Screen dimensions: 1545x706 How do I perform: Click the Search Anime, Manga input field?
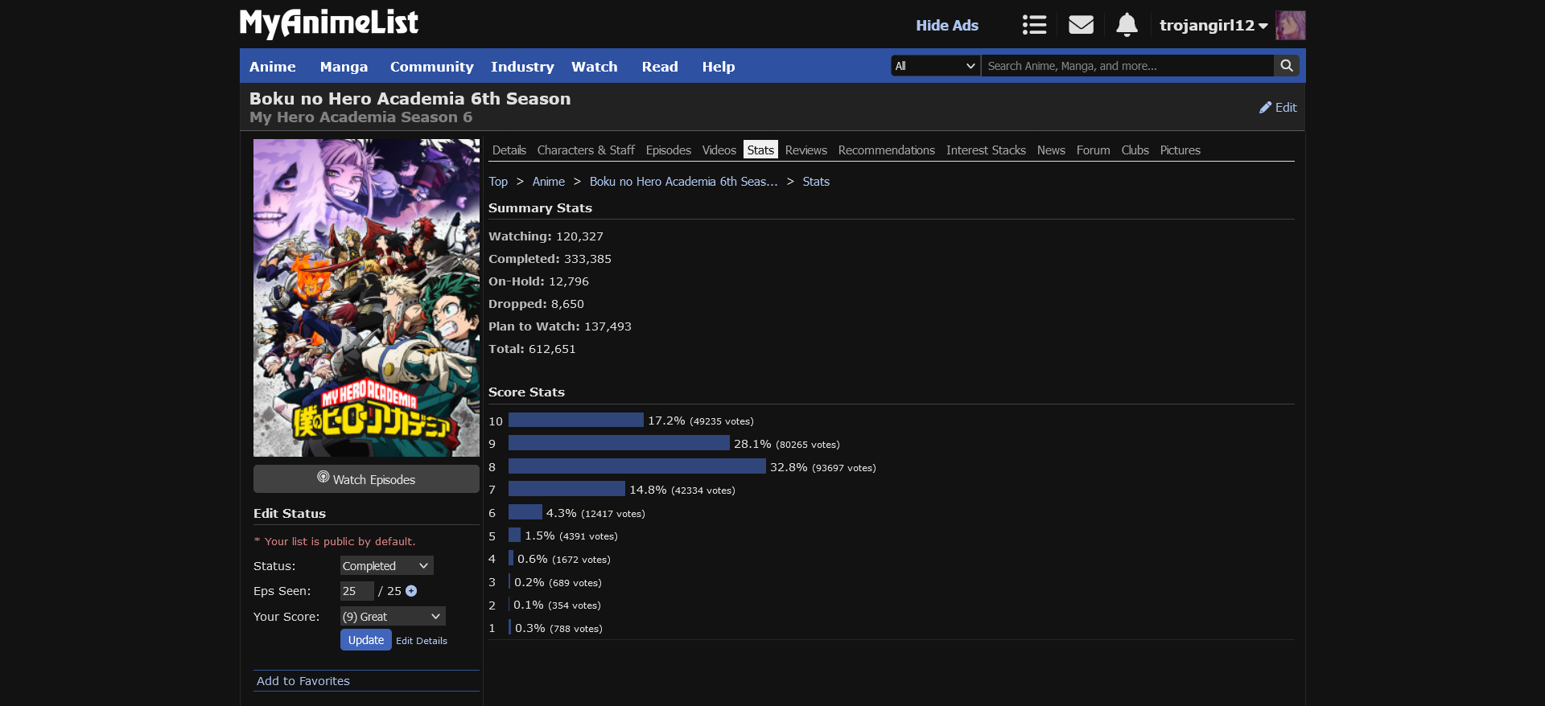(1127, 66)
